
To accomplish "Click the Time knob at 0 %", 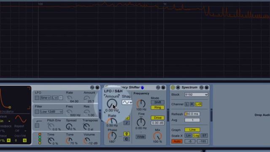I will 51,141.
